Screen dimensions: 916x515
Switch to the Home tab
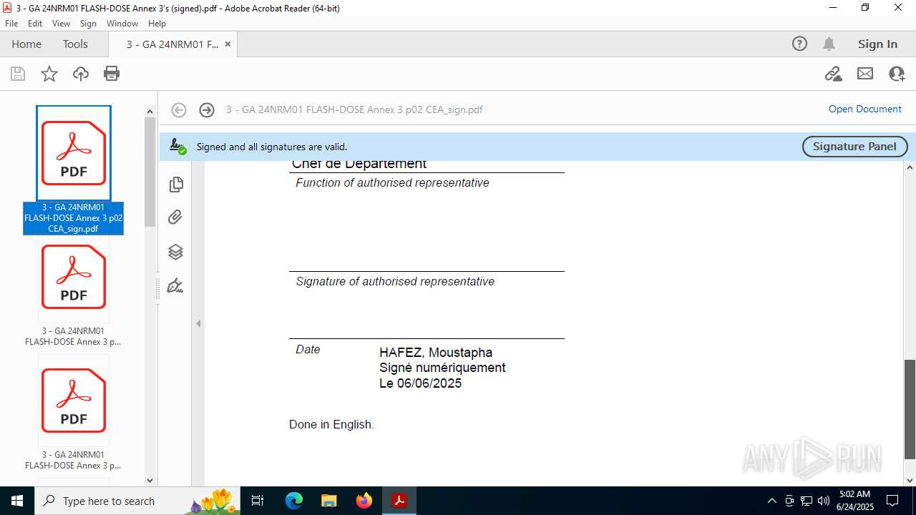point(26,44)
